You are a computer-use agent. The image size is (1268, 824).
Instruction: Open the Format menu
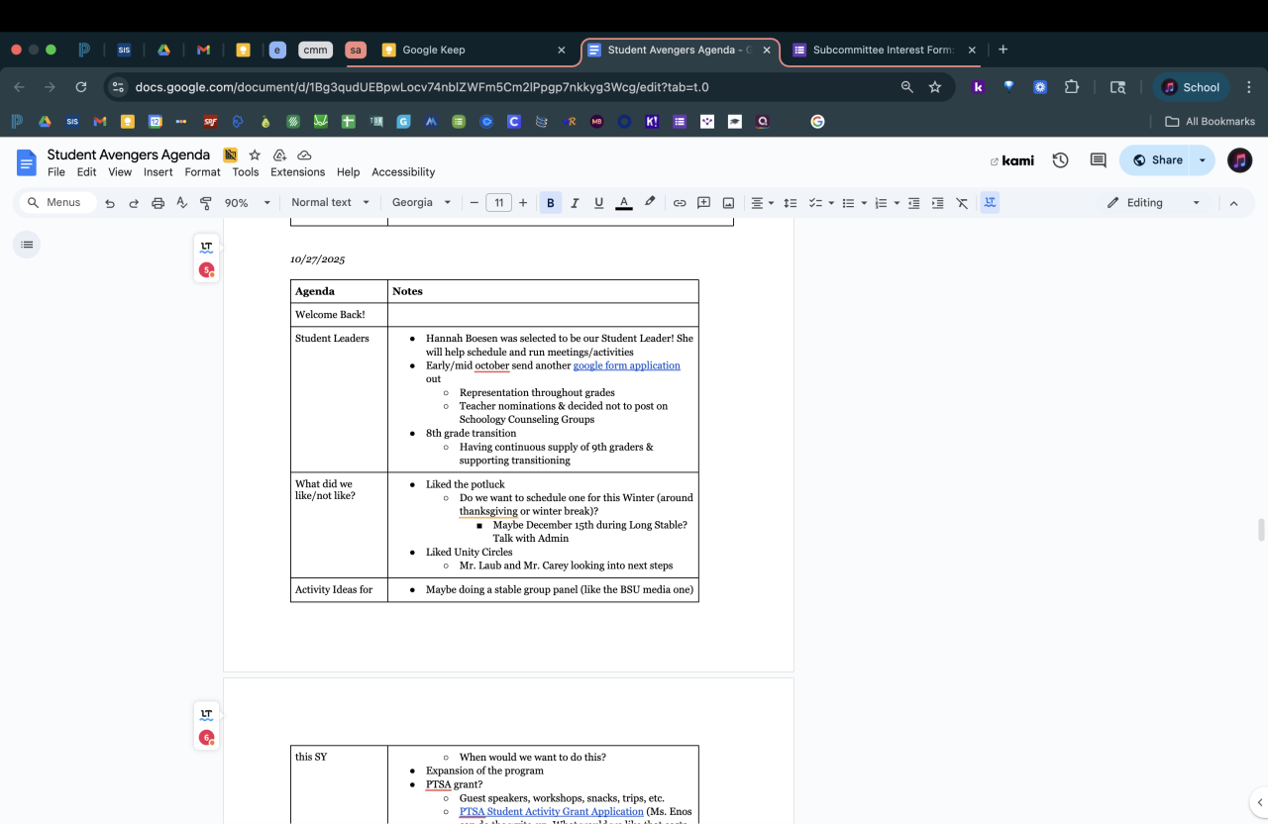click(202, 172)
